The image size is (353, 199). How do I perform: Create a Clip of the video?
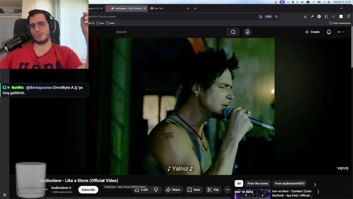(x=213, y=190)
